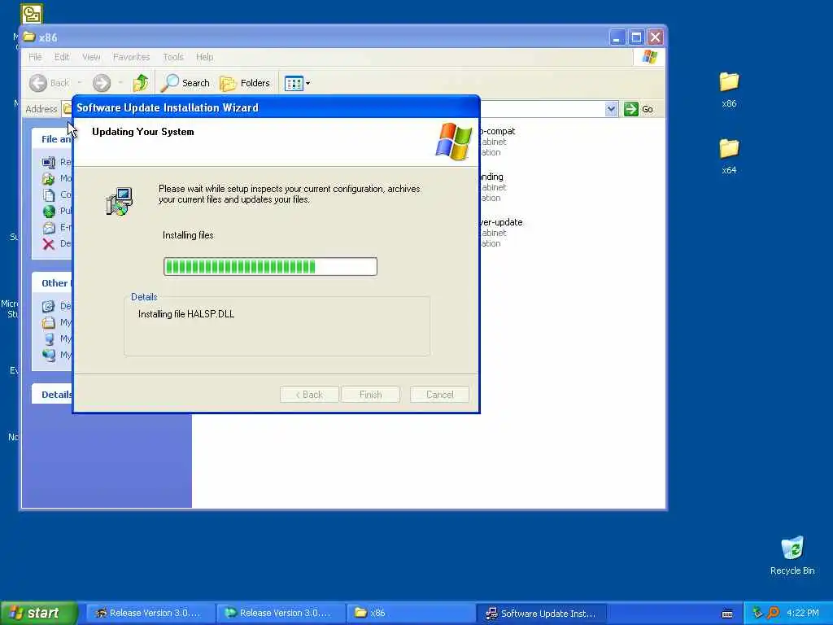Click the Desktop icon under Other Places
This screenshot has width=833, height=625.
pyautogui.click(x=48, y=306)
